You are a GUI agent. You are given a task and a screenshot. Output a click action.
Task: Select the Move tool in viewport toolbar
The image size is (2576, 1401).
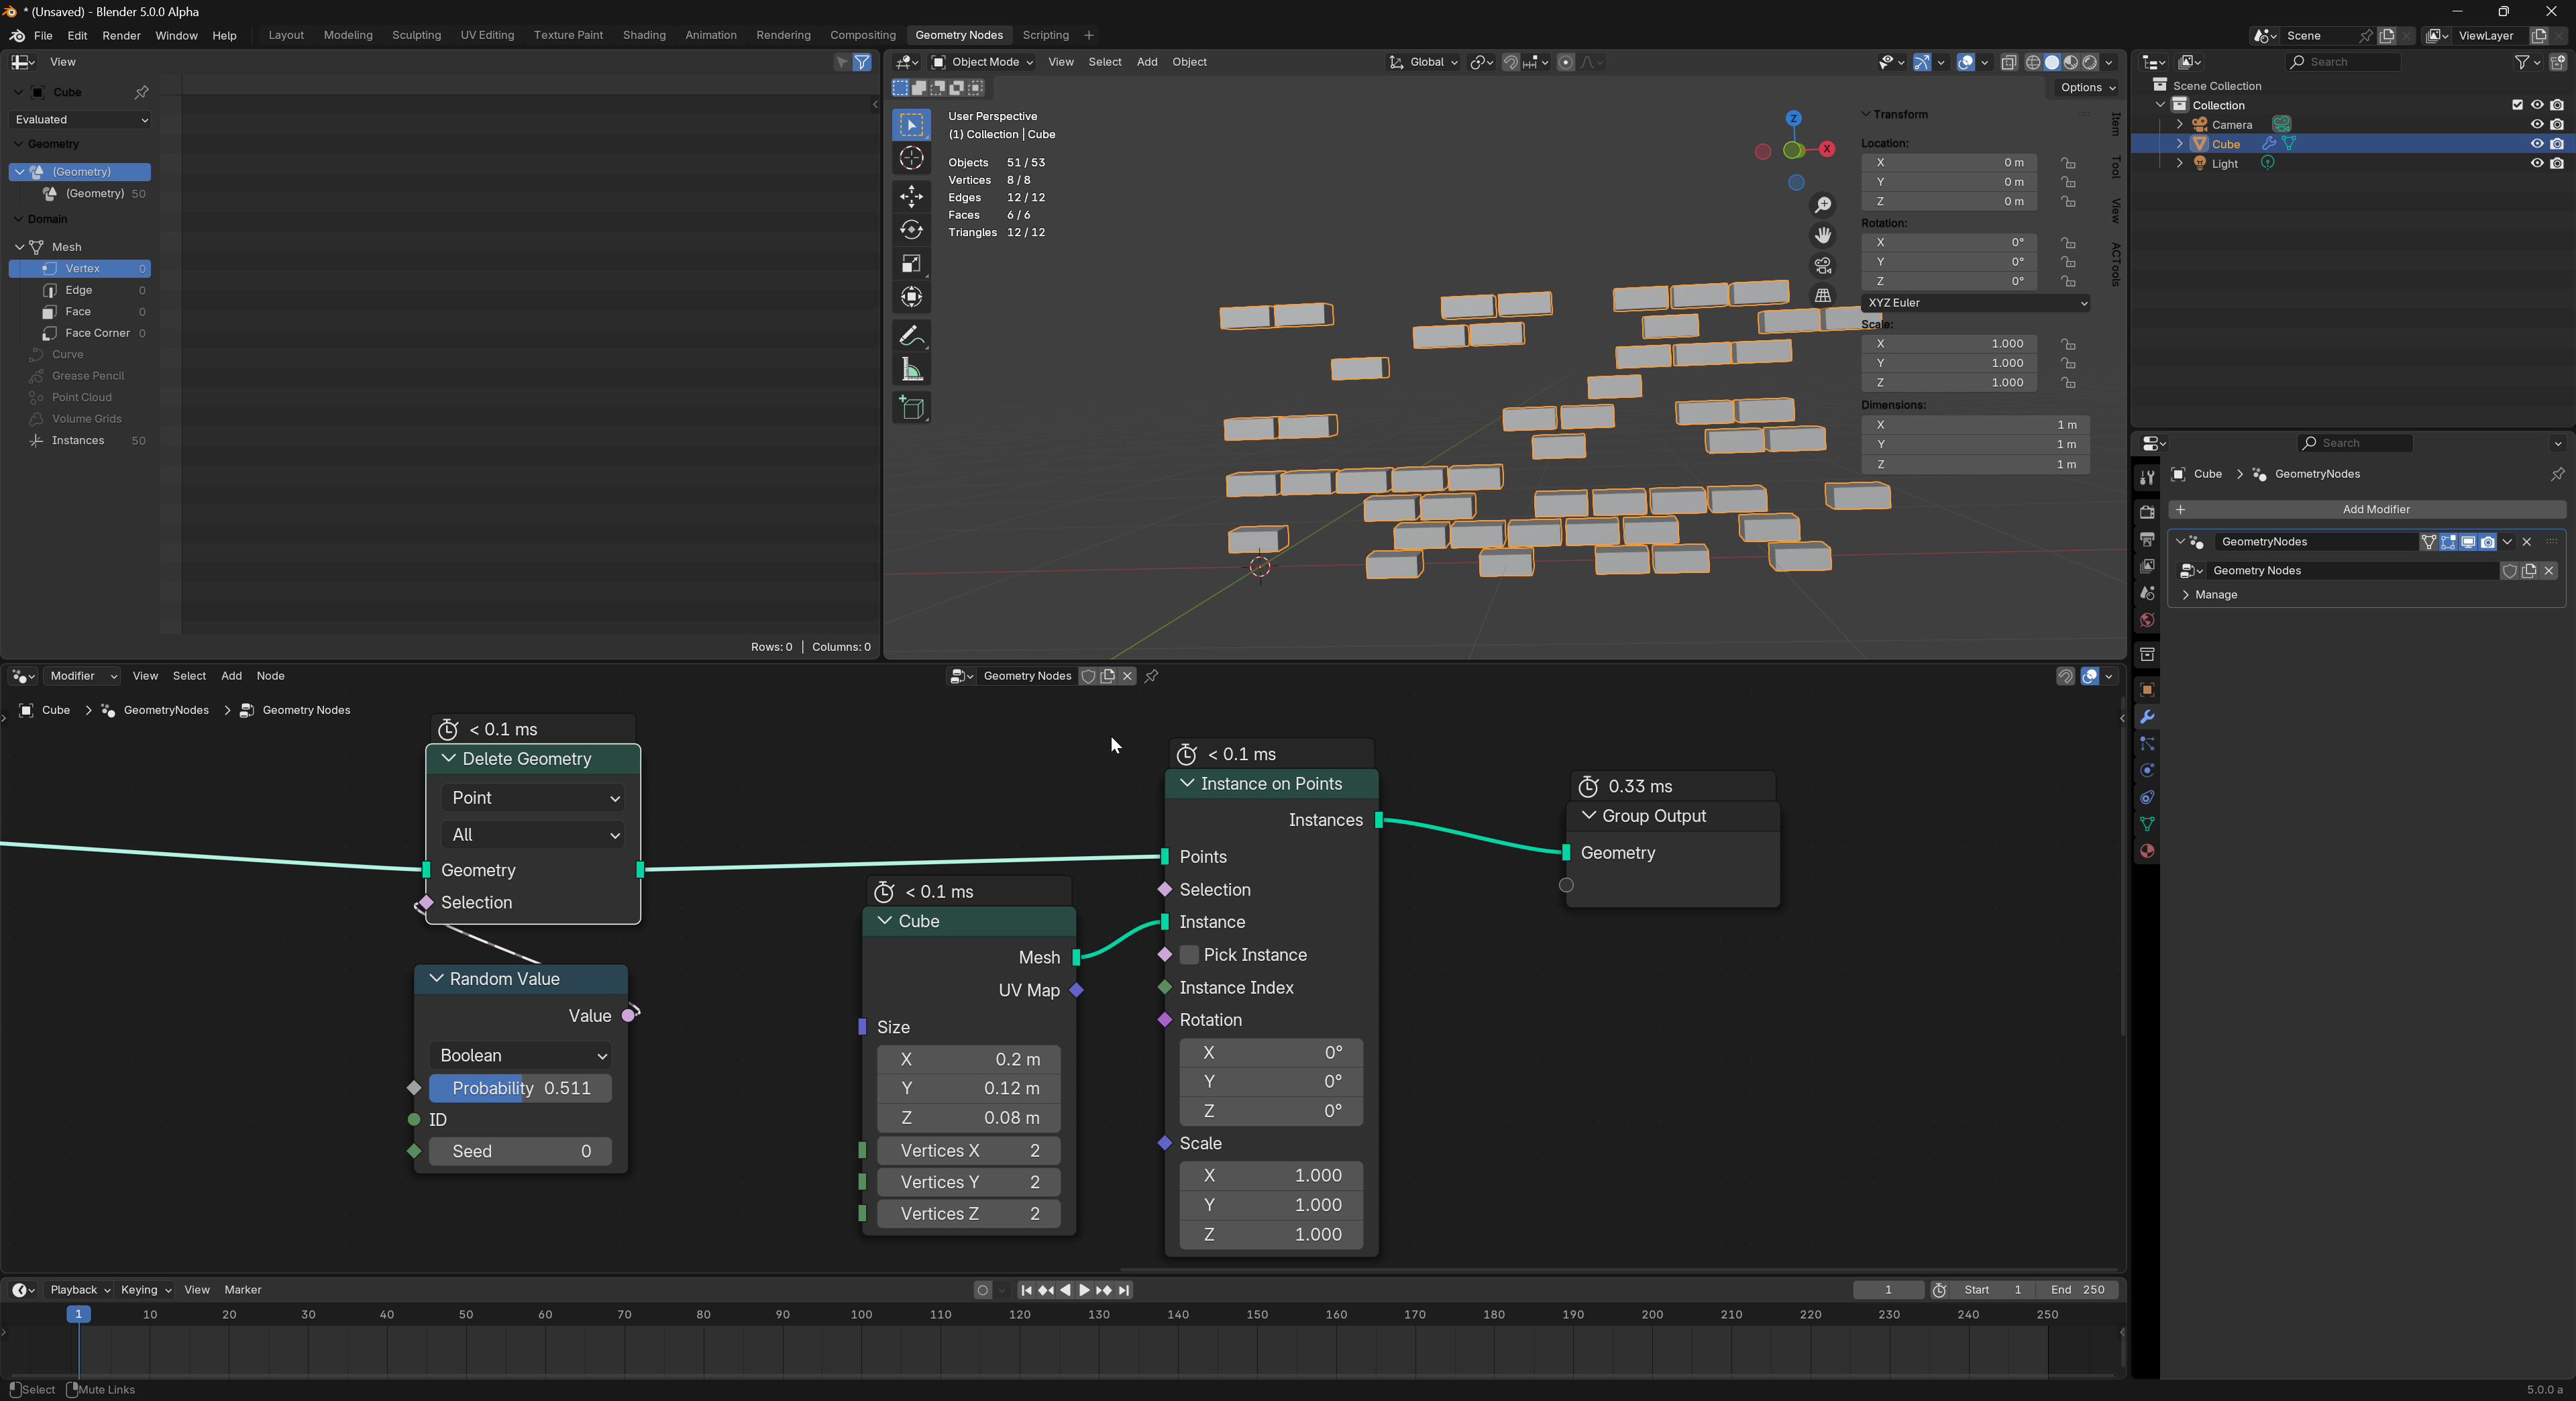click(911, 196)
